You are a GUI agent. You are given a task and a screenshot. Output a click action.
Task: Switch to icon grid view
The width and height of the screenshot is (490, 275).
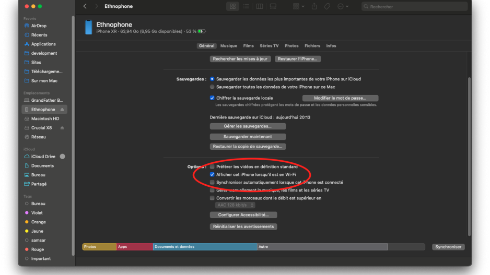point(232,7)
